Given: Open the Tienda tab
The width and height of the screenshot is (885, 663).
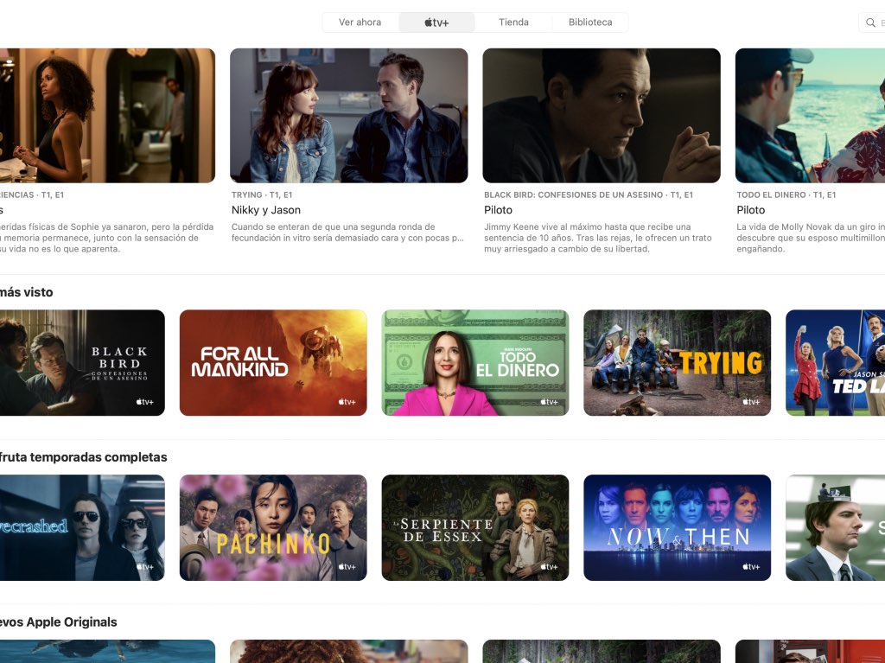Looking at the screenshot, I should [x=513, y=22].
